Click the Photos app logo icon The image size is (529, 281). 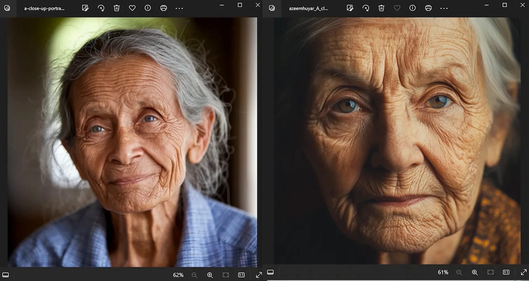click(7, 8)
